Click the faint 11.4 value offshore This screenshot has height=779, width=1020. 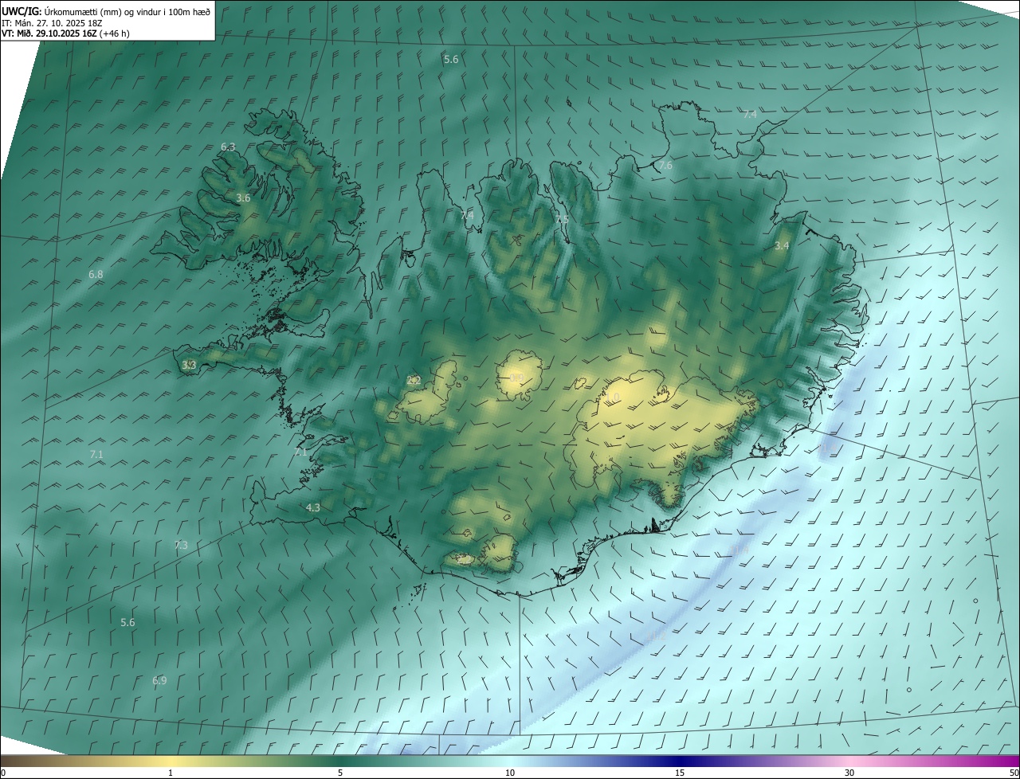click(740, 550)
